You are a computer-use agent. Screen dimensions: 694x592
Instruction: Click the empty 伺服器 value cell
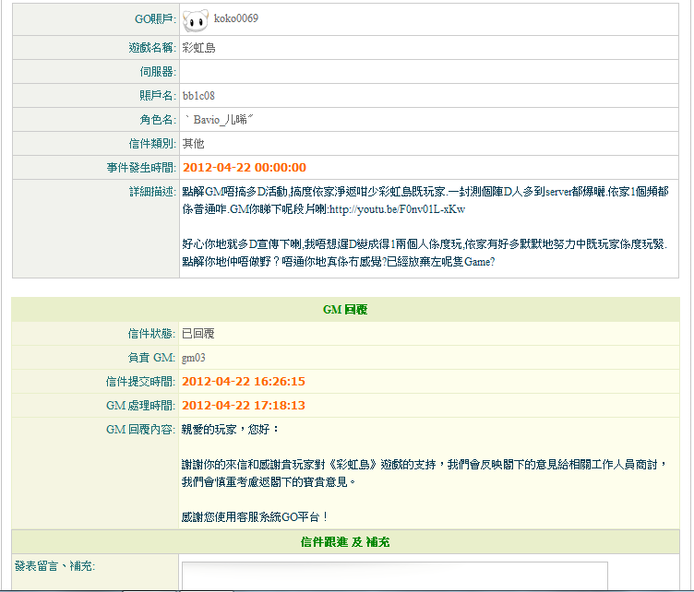point(429,71)
